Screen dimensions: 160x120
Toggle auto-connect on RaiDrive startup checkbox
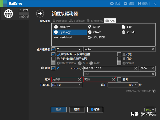[53, 54]
